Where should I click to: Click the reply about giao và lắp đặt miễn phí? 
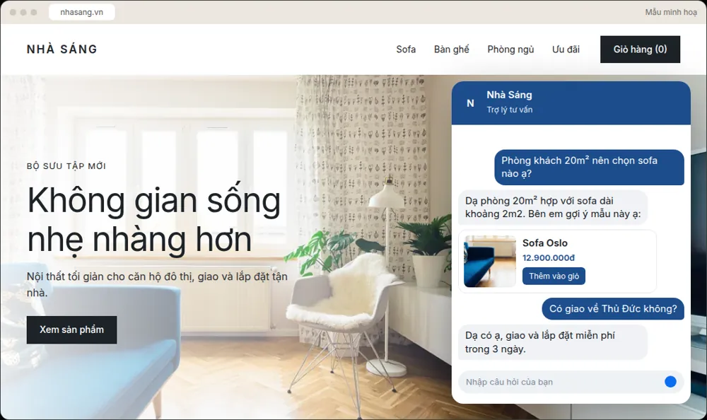553,342
